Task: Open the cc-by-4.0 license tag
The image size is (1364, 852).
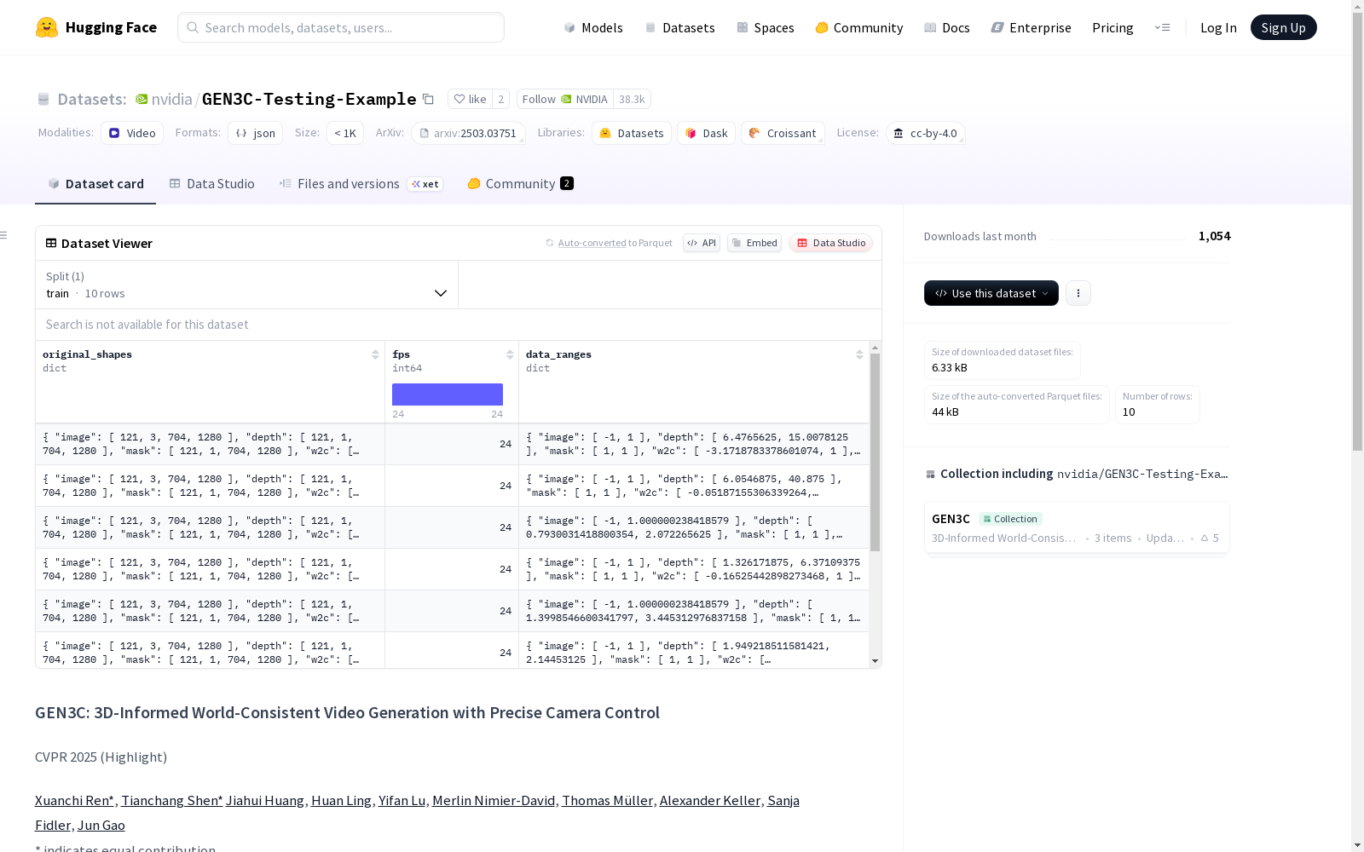Action: pos(925,133)
